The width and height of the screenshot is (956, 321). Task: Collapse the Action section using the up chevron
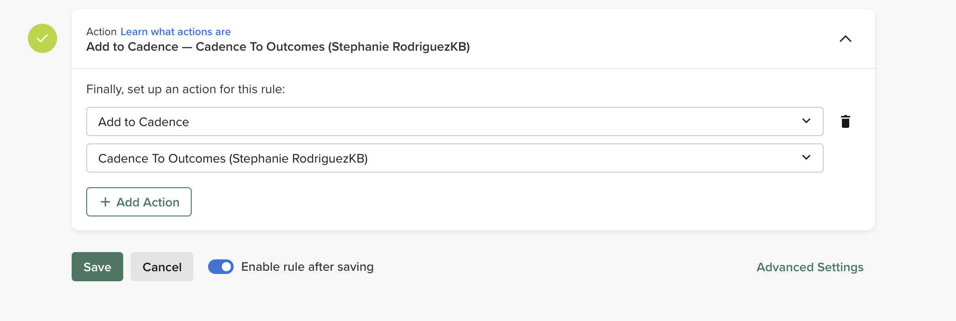(845, 39)
